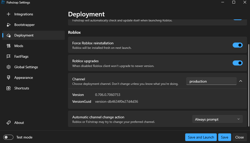Turn off the Roblox upgrades switch
The image size is (250, 143).
click(x=237, y=63)
